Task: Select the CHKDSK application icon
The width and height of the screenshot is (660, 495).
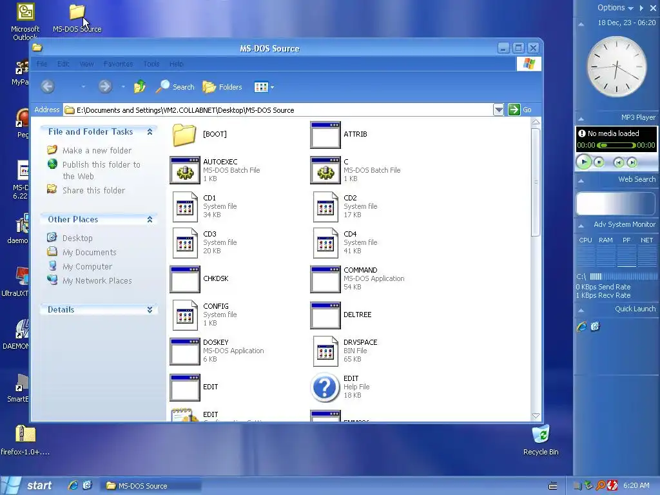Action: [185, 279]
